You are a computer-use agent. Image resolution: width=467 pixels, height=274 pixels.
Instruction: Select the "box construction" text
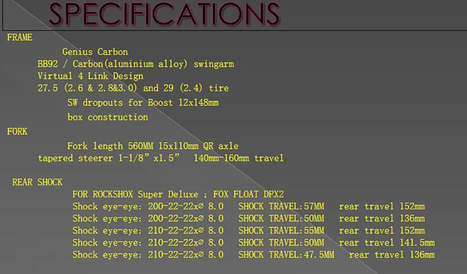pyautogui.click(x=107, y=117)
